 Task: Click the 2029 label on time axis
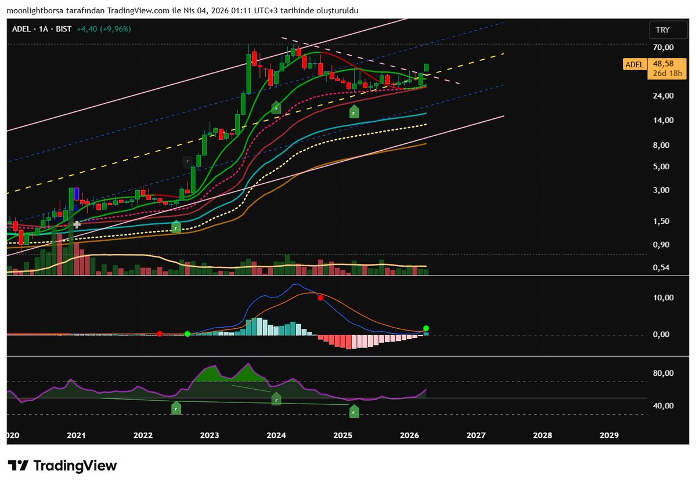[x=609, y=436]
